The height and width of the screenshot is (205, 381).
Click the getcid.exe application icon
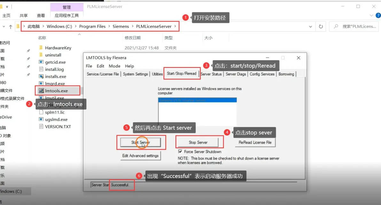click(x=41, y=62)
